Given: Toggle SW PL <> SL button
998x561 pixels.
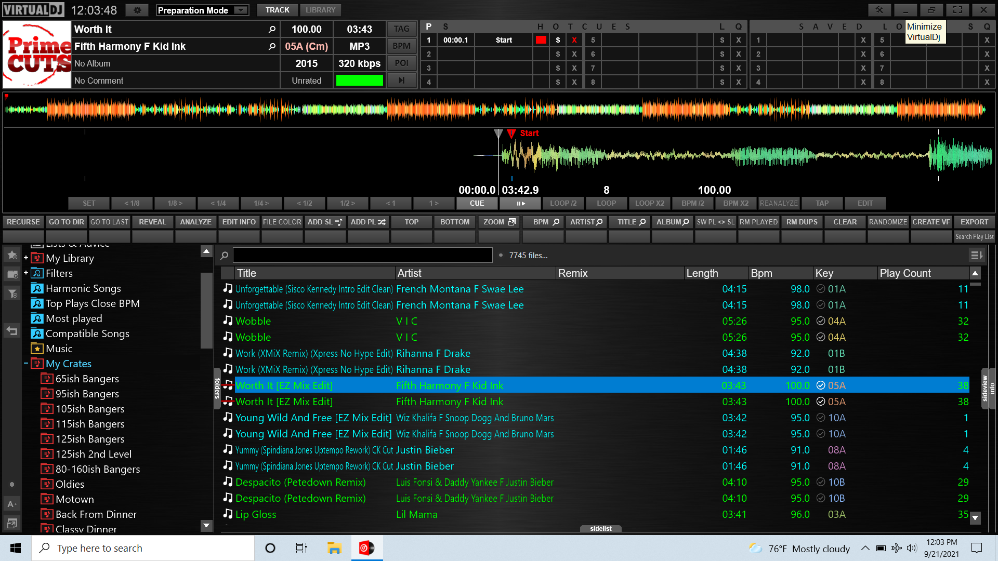Looking at the screenshot, I should [x=716, y=222].
